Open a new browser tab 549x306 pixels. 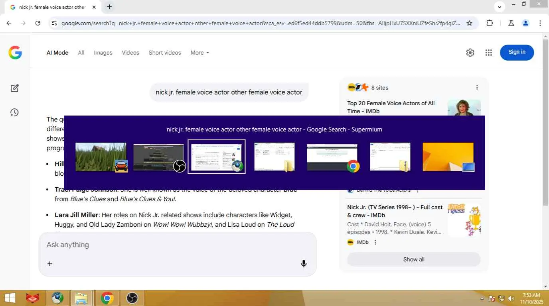[x=109, y=7]
